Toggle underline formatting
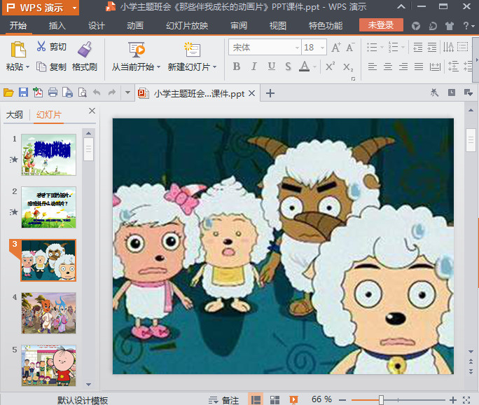Viewport: 479px width, 405px height. pos(272,67)
